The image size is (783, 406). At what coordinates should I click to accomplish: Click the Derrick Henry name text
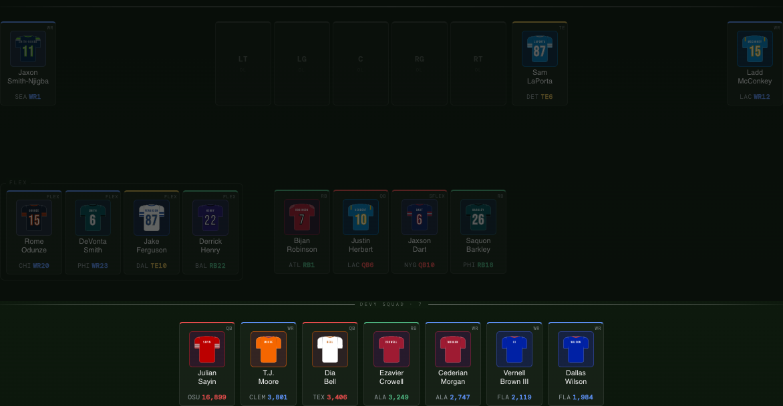[210, 246]
